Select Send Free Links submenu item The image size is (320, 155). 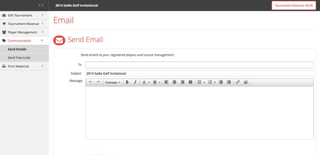(x=24, y=58)
